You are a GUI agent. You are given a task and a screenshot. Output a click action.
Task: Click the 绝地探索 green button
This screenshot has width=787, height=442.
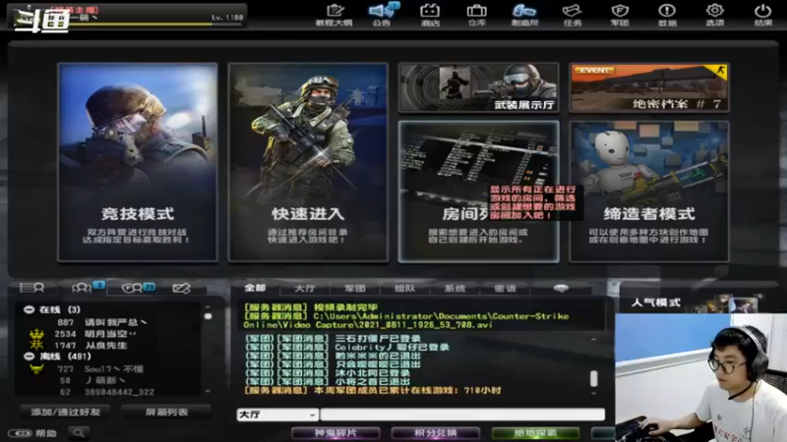coord(535,433)
